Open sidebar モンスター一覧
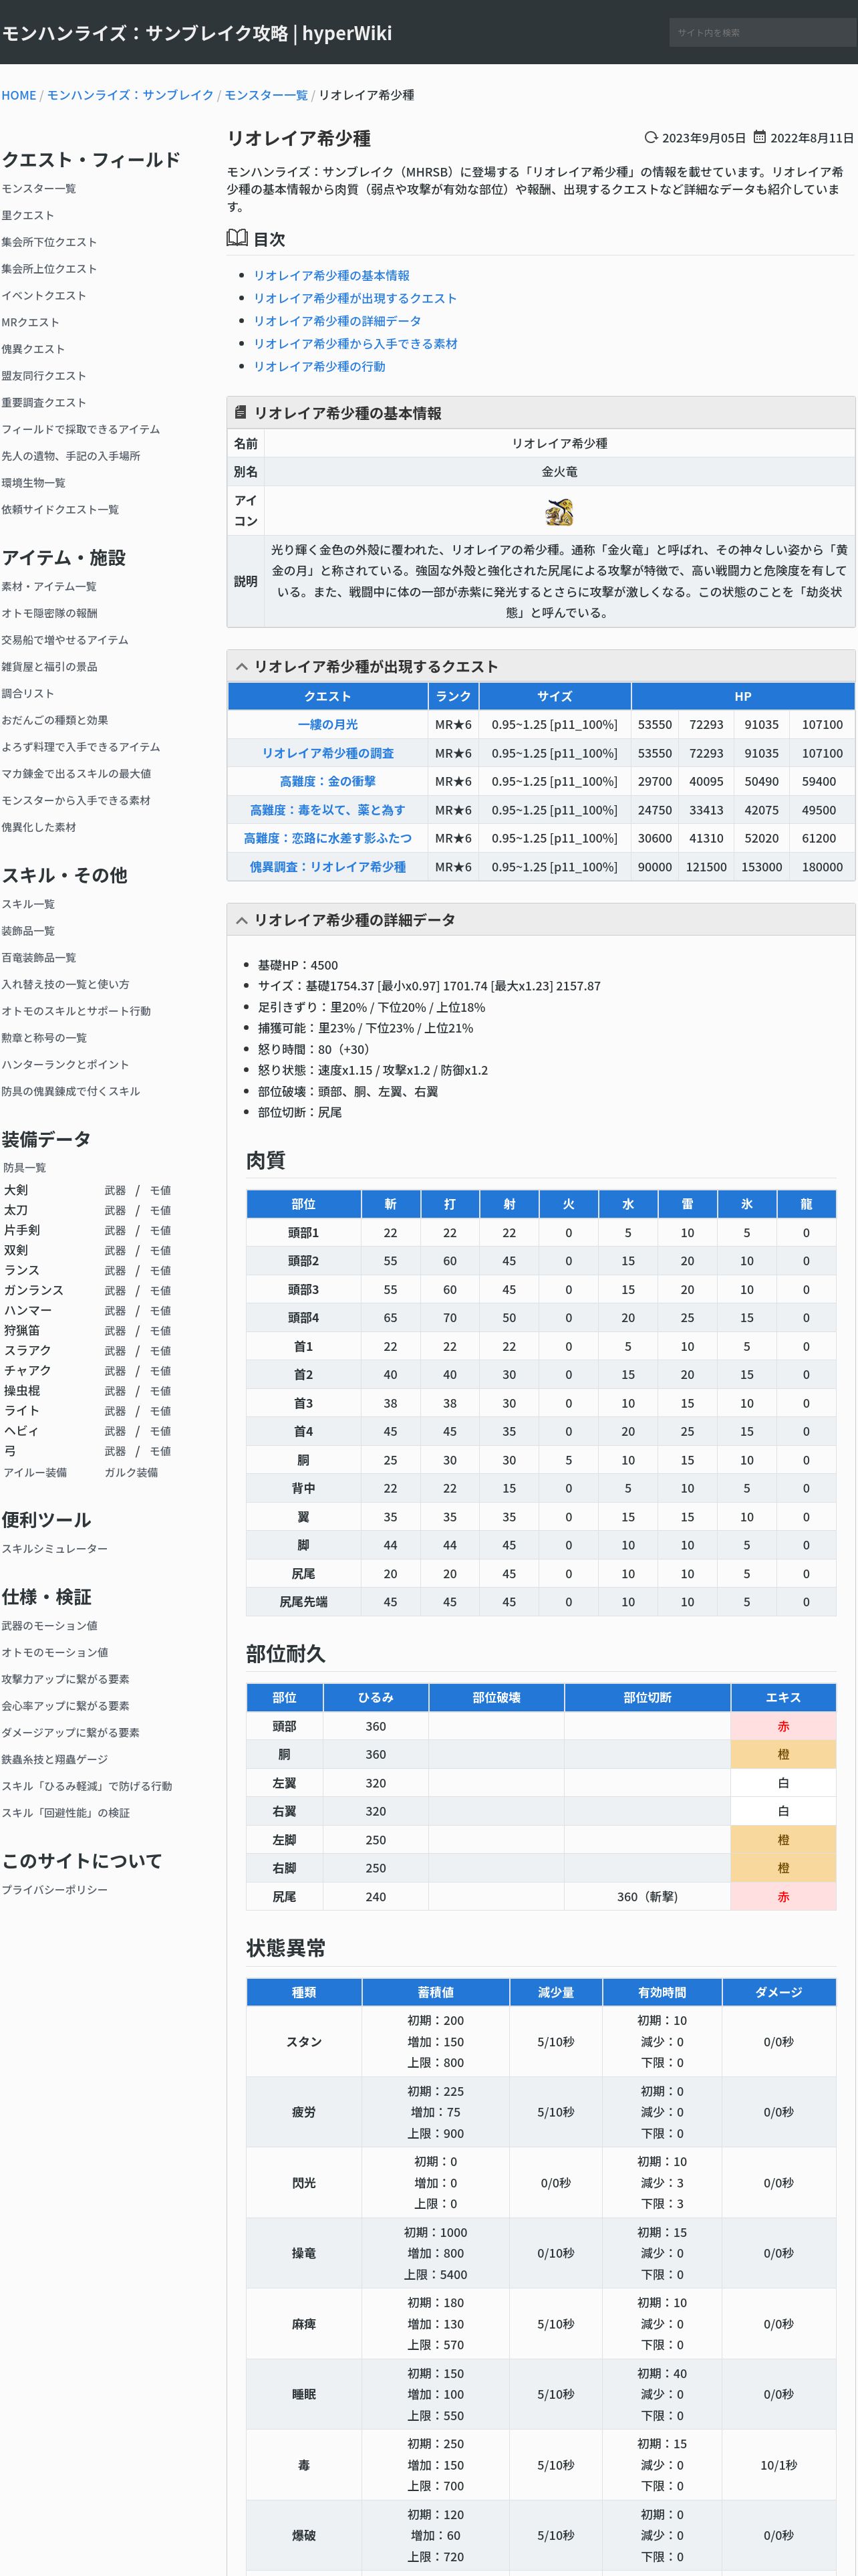The height and width of the screenshot is (2576, 858). pyautogui.click(x=39, y=188)
